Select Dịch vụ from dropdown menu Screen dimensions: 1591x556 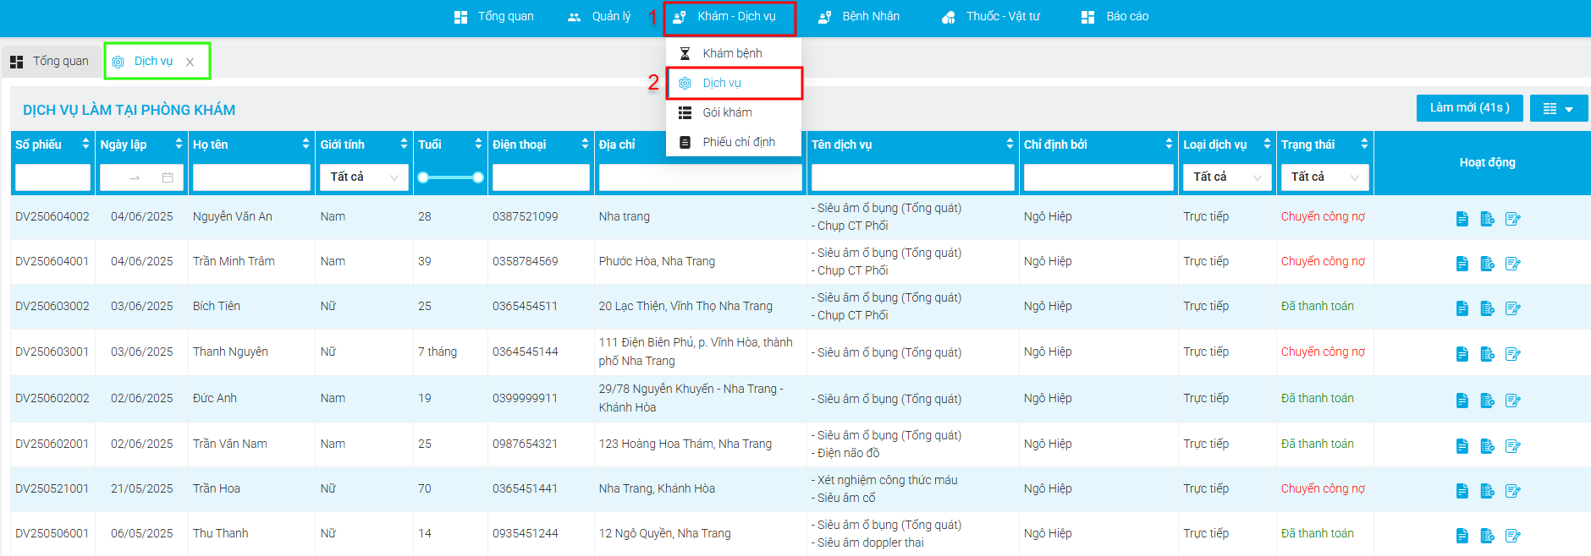pos(734,83)
